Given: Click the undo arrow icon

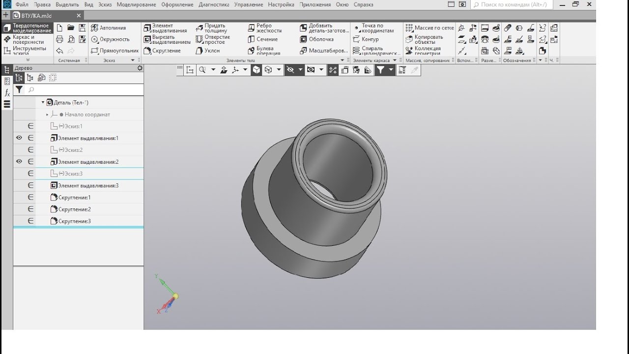Looking at the screenshot, I should tap(59, 51).
